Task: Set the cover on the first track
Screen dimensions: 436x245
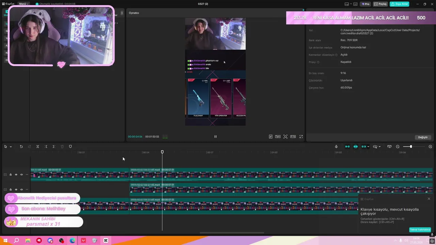Action: coord(5,175)
